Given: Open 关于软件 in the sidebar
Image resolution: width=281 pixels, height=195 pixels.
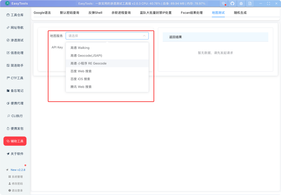Looking at the screenshot, I should pyautogui.click(x=15, y=154).
